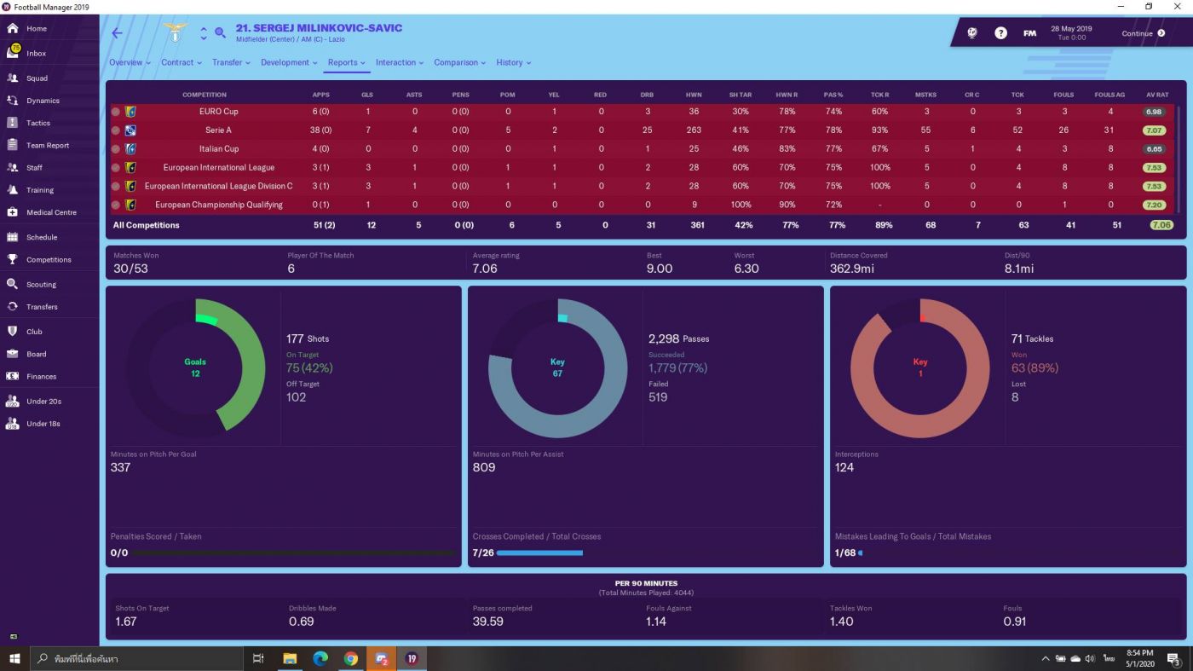
Task: Open the Inbox in the sidebar
Action: [36, 53]
